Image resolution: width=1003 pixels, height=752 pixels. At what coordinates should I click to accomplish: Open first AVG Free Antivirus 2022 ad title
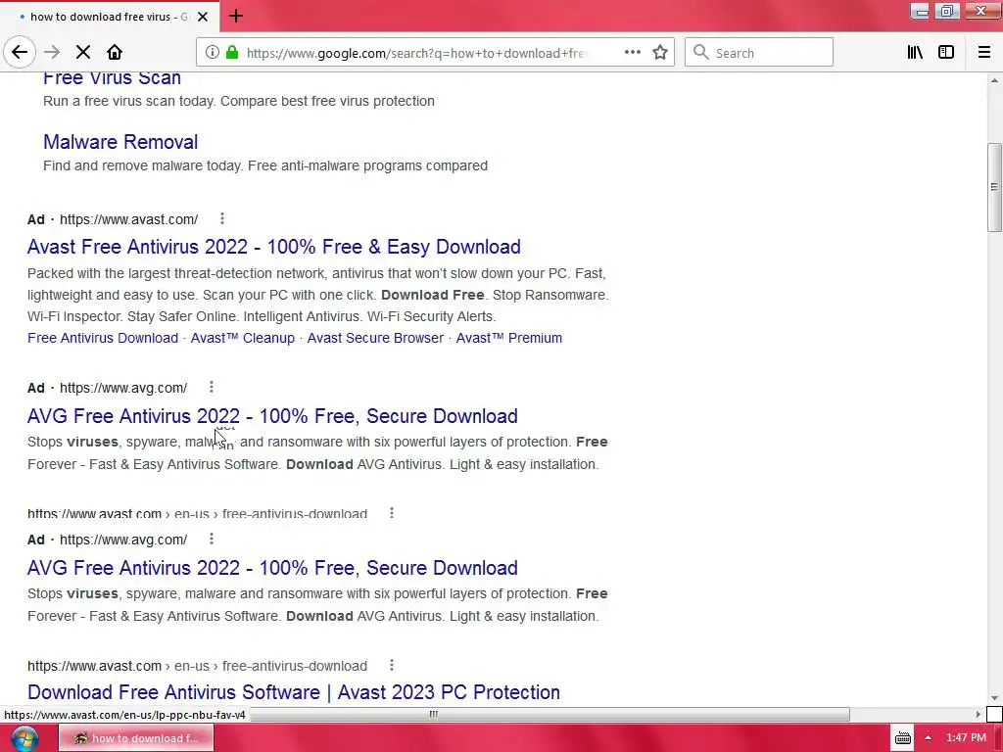(272, 416)
